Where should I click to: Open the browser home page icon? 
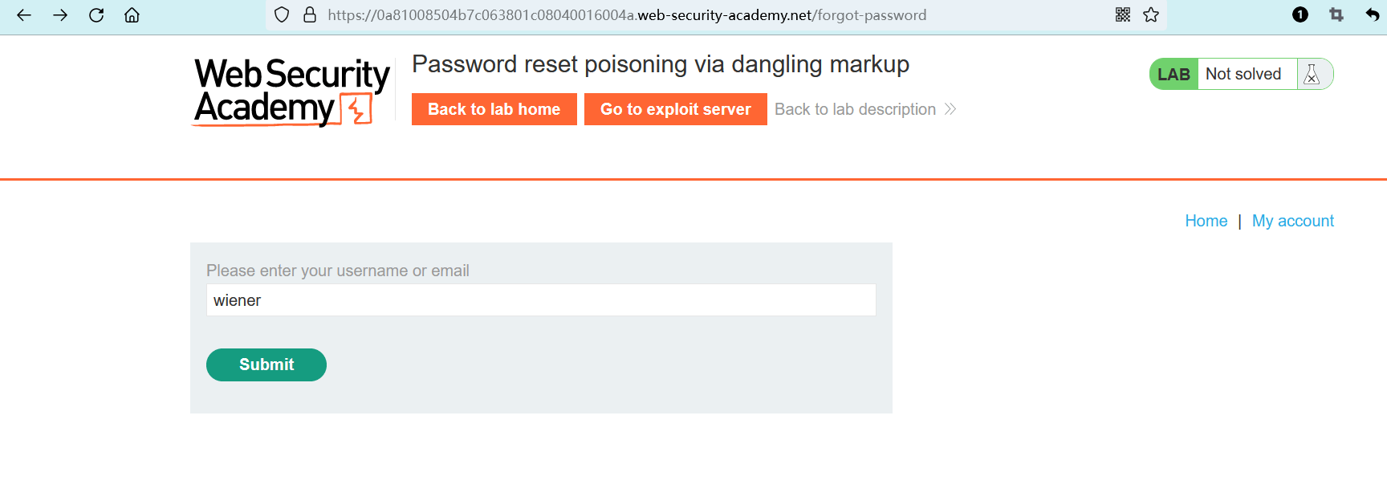[132, 15]
